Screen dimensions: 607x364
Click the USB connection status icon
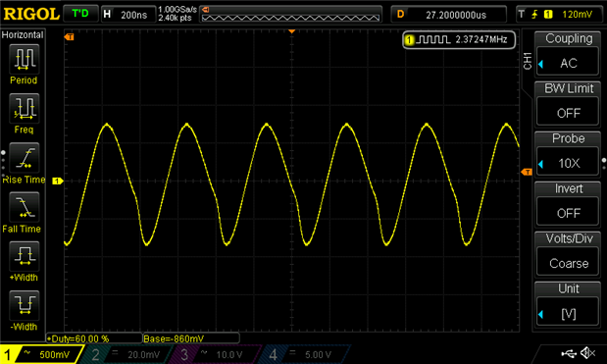569,353
